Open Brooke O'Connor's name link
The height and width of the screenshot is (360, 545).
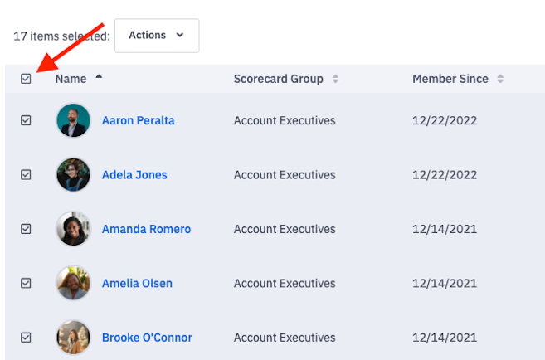click(147, 338)
